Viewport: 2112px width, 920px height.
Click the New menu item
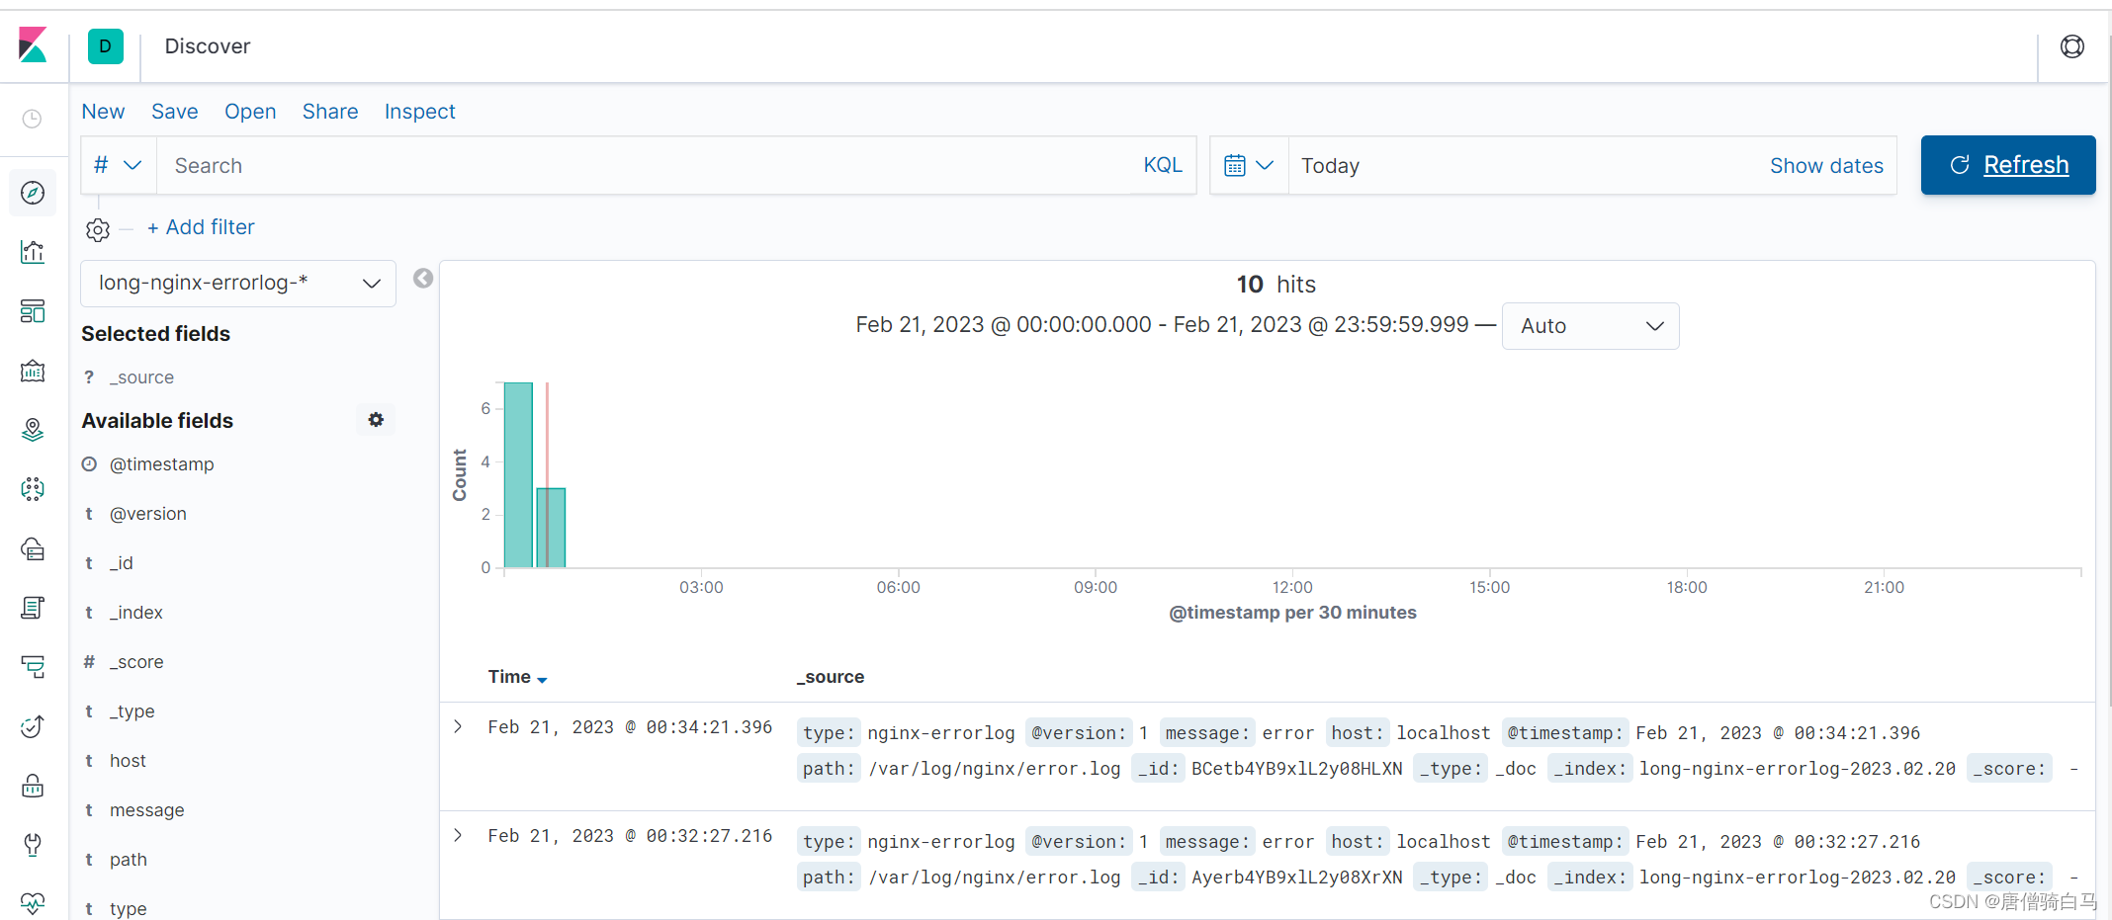click(103, 111)
